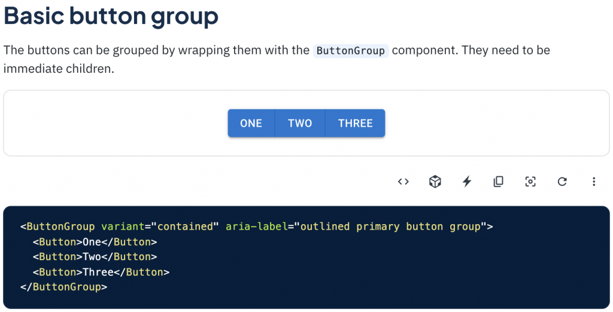The image size is (613, 312).
Task: Select the TWO button in group
Action: coord(300,123)
